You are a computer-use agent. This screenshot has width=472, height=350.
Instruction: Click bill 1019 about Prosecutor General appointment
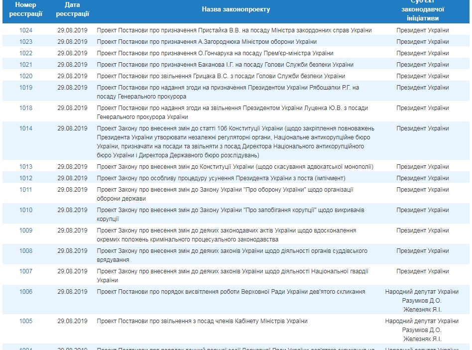click(x=26, y=88)
